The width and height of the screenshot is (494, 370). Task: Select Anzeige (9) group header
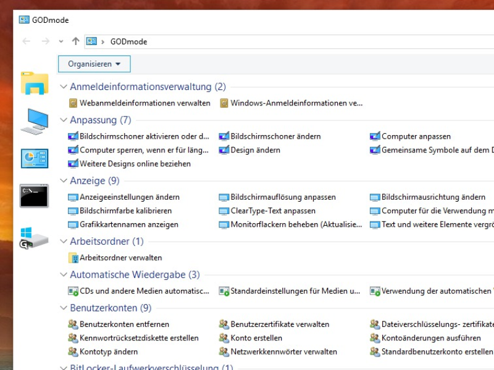(94, 181)
